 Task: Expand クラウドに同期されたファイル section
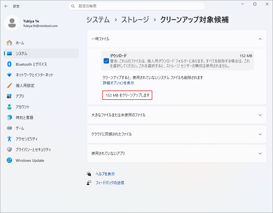point(177,134)
